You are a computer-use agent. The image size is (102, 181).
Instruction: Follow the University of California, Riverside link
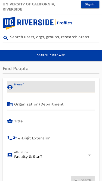point(29,7)
